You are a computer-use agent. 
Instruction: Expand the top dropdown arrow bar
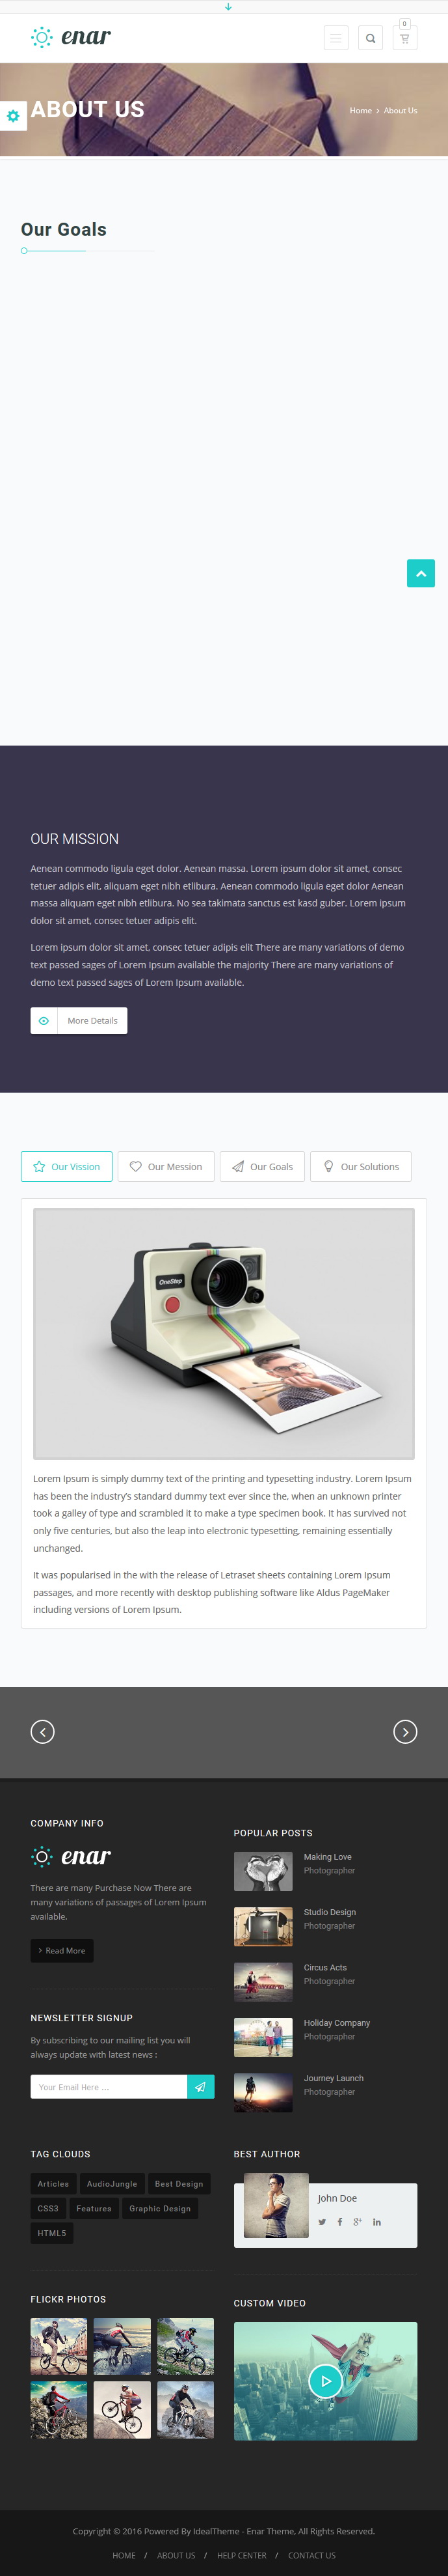click(228, 6)
